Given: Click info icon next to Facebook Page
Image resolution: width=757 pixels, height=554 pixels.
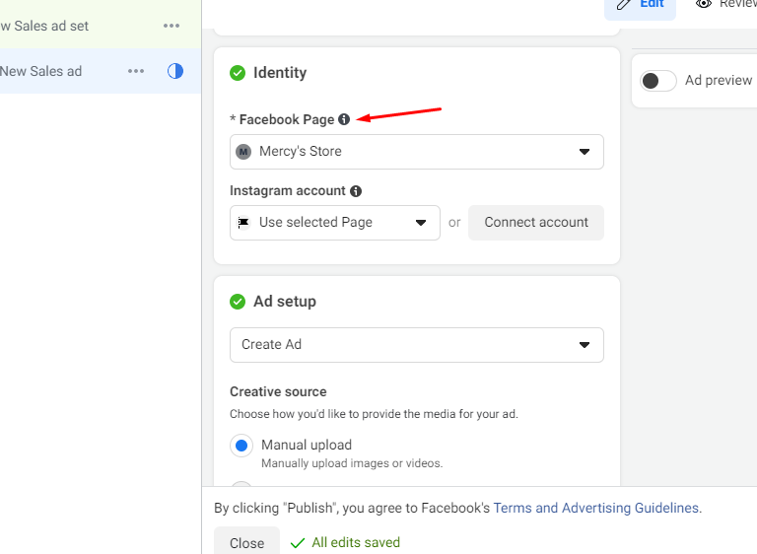Looking at the screenshot, I should pos(344,119).
